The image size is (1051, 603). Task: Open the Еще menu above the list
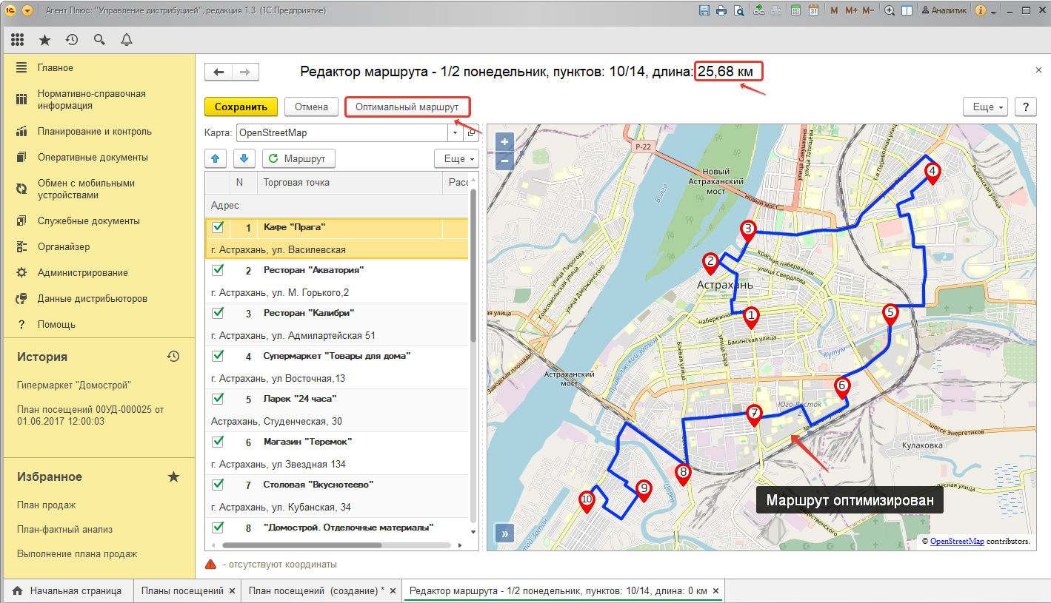pos(455,158)
